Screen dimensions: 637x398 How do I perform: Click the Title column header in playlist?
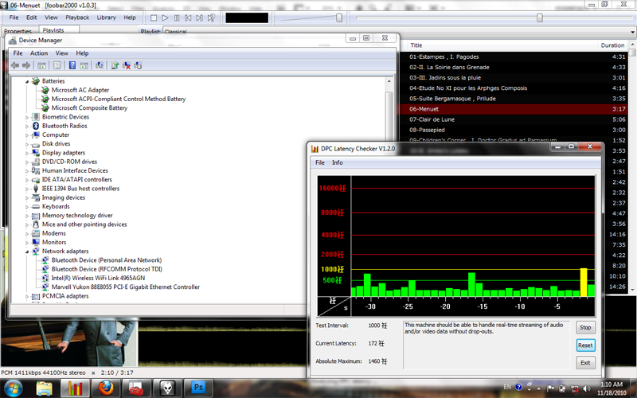416,45
